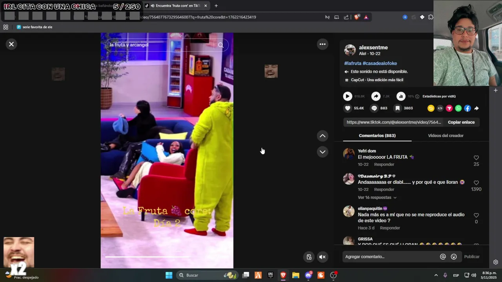Like Yefri dom's comment
502x282 pixels.
476,158
